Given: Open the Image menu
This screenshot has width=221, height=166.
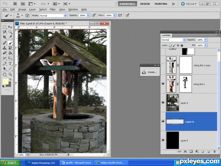Looking at the screenshot, I should (x=22, y=10).
